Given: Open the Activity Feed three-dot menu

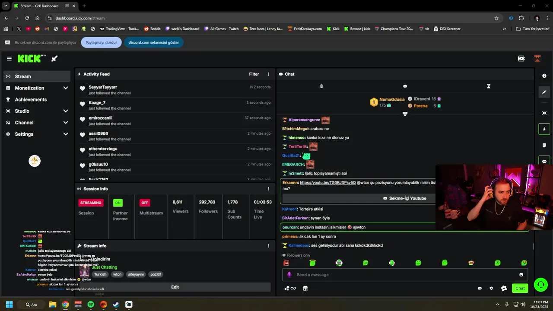Looking at the screenshot, I should (268, 74).
